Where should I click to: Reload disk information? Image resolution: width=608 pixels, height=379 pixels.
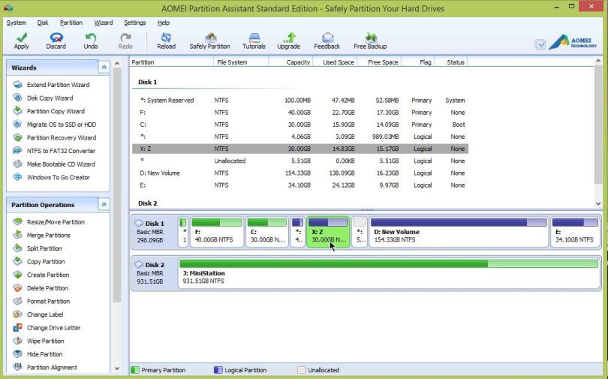click(x=167, y=41)
